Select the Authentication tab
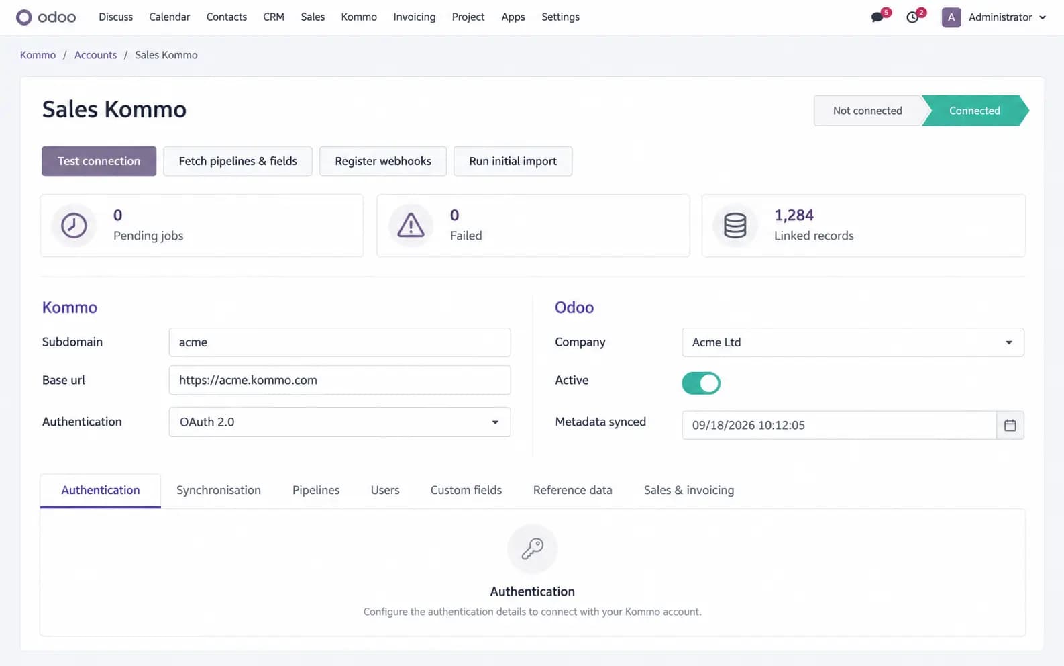 click(x=101, y=490)
